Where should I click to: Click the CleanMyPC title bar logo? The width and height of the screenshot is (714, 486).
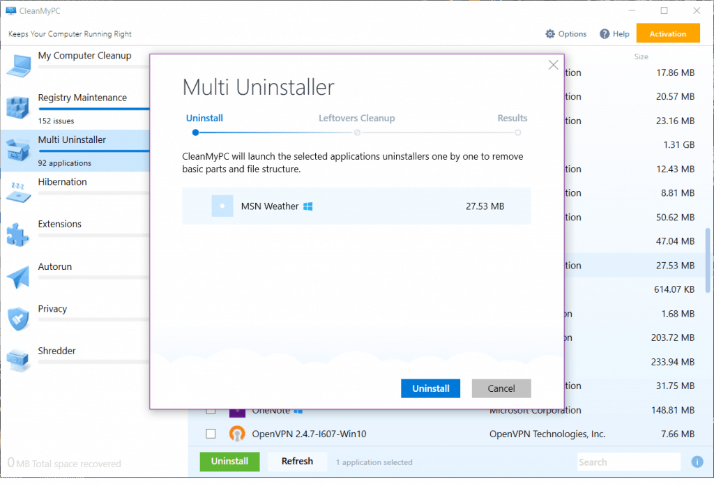click(x=11, y=10)
